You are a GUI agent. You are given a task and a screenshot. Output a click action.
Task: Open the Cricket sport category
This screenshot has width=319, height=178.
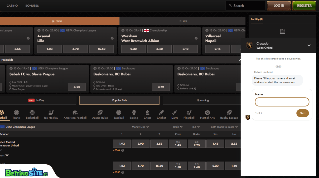161,115
